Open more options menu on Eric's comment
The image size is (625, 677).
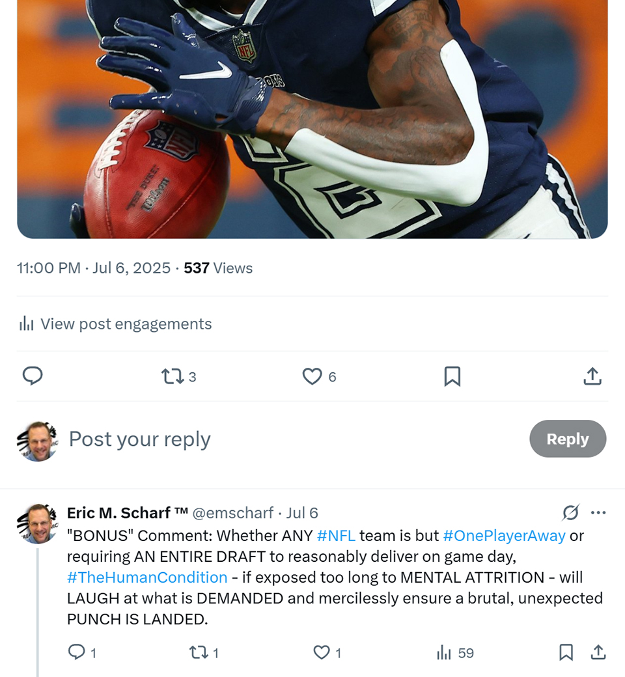(x=598, y=513)
